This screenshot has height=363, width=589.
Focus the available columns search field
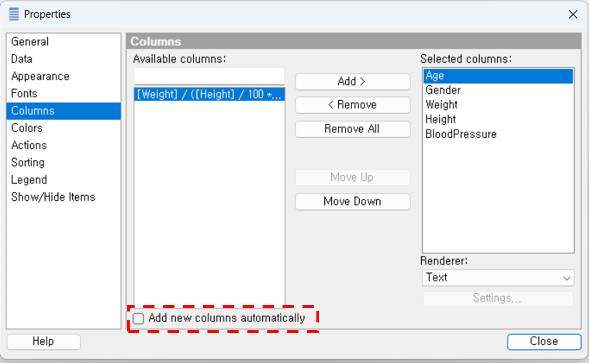(209, 76)
